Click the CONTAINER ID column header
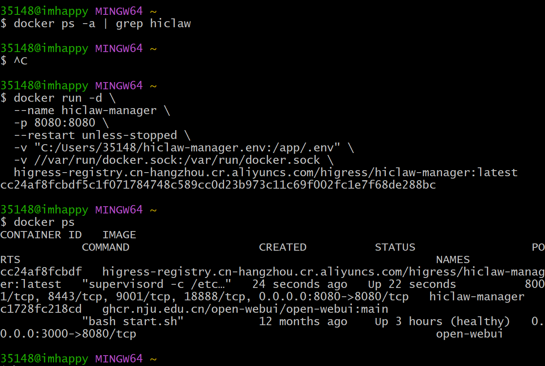This screenshot has height=366, width=545. coord(41,235)
